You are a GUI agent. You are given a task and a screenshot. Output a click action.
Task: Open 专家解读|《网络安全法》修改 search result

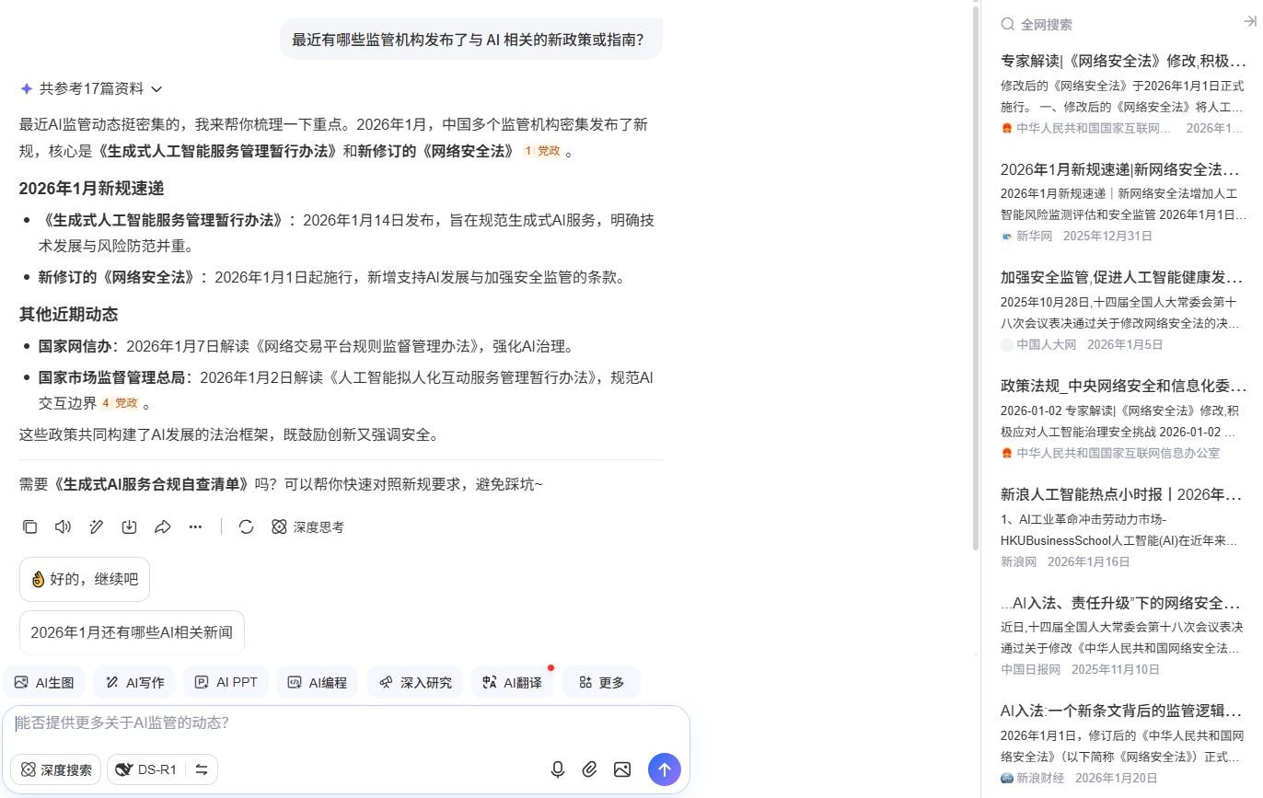(x=1124, y=61)
